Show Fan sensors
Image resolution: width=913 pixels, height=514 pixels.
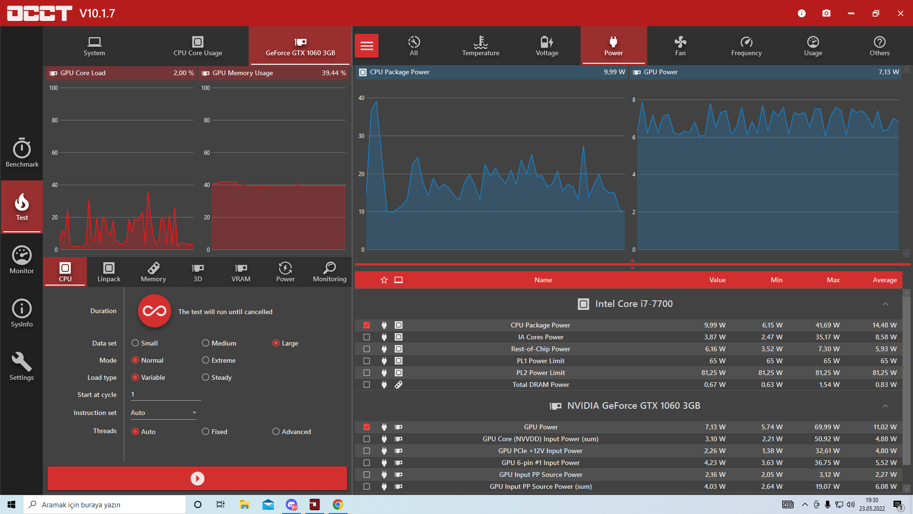coord(680,46)
